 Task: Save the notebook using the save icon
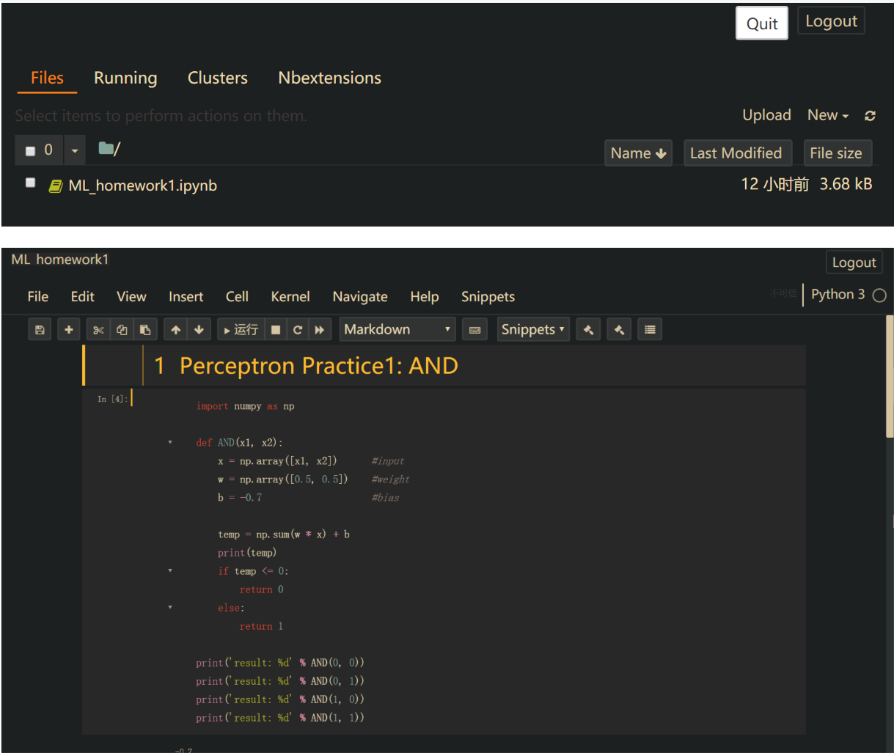pyautogui.click(x=40, y=328)
